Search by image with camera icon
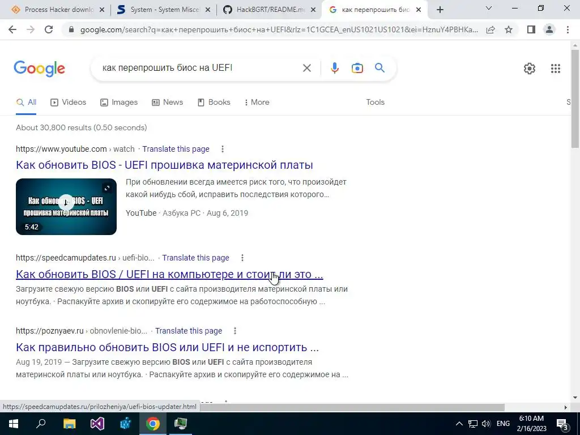Viewport: 580px width, 435px height. (357, 68)
